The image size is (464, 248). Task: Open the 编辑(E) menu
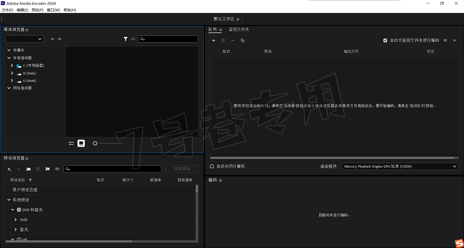tap(22, 10)
